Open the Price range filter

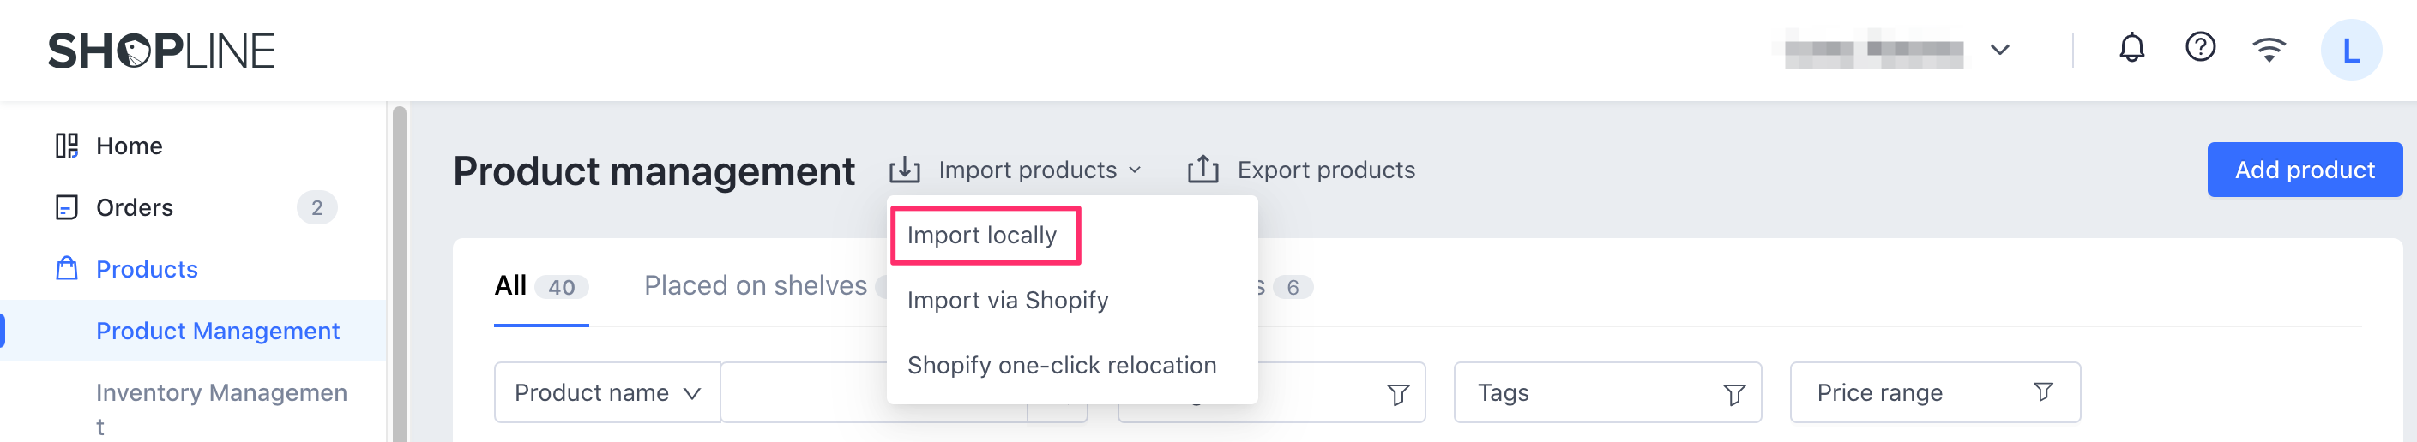click(x=1934, y=393)
